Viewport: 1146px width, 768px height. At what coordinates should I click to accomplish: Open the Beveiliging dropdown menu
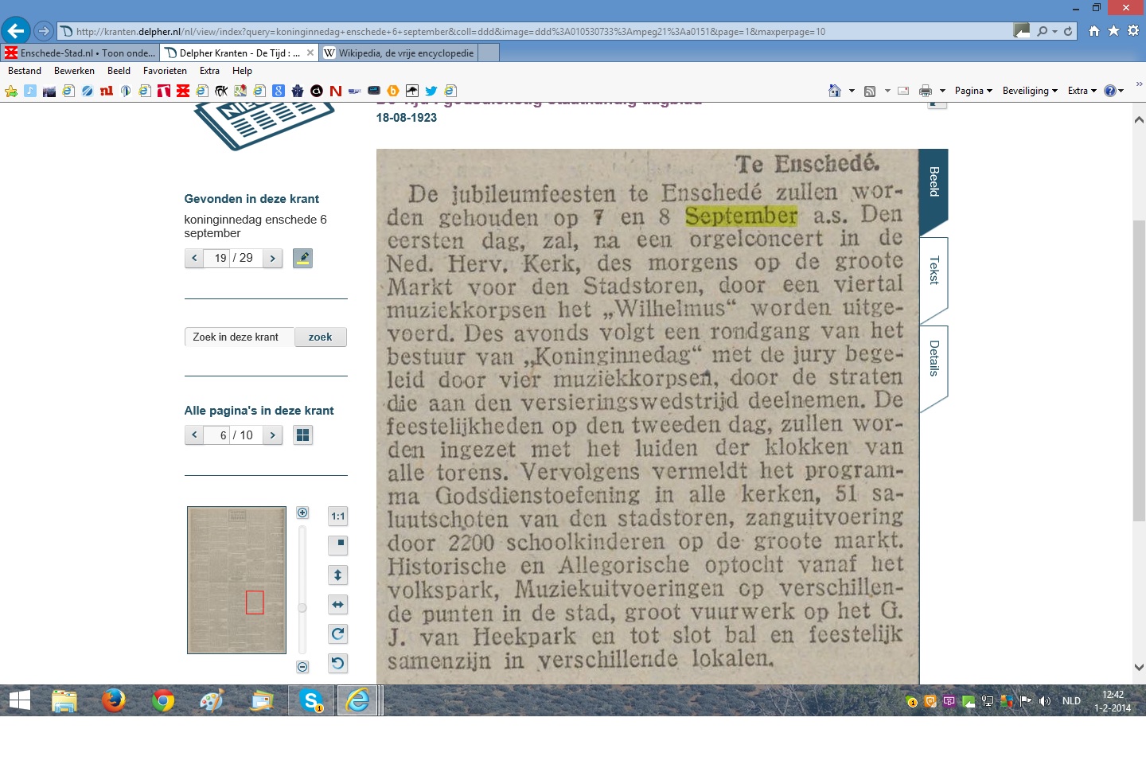1029,91
